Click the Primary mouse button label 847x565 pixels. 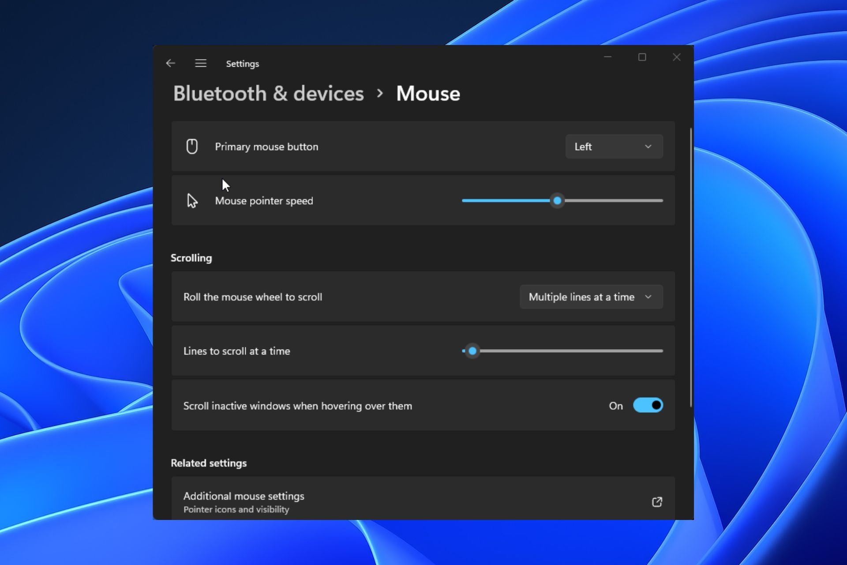[266, 147]
